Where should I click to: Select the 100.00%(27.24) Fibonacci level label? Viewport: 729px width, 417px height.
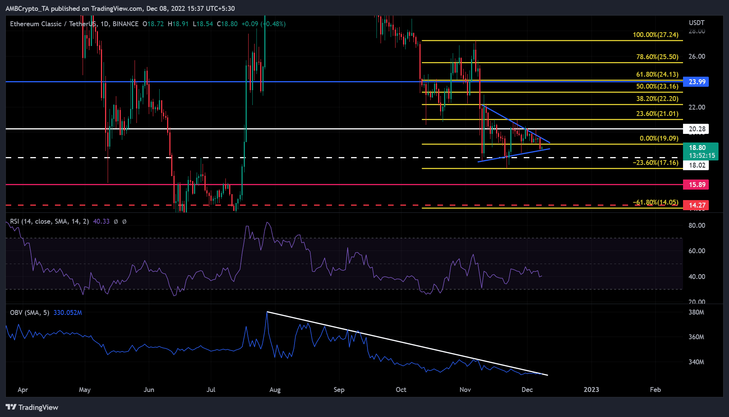click(655, 35)
